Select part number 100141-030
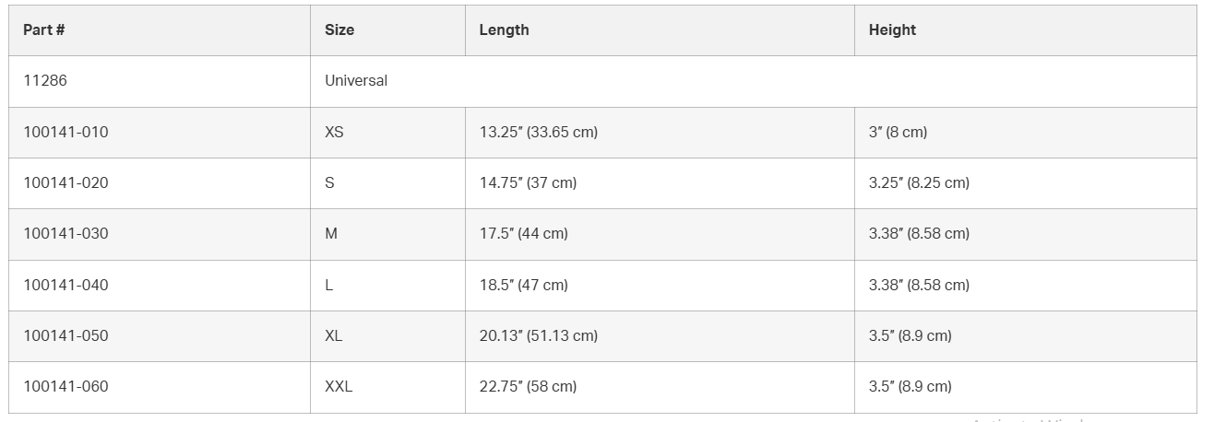 pyautogui.click(x=65, y=233)
